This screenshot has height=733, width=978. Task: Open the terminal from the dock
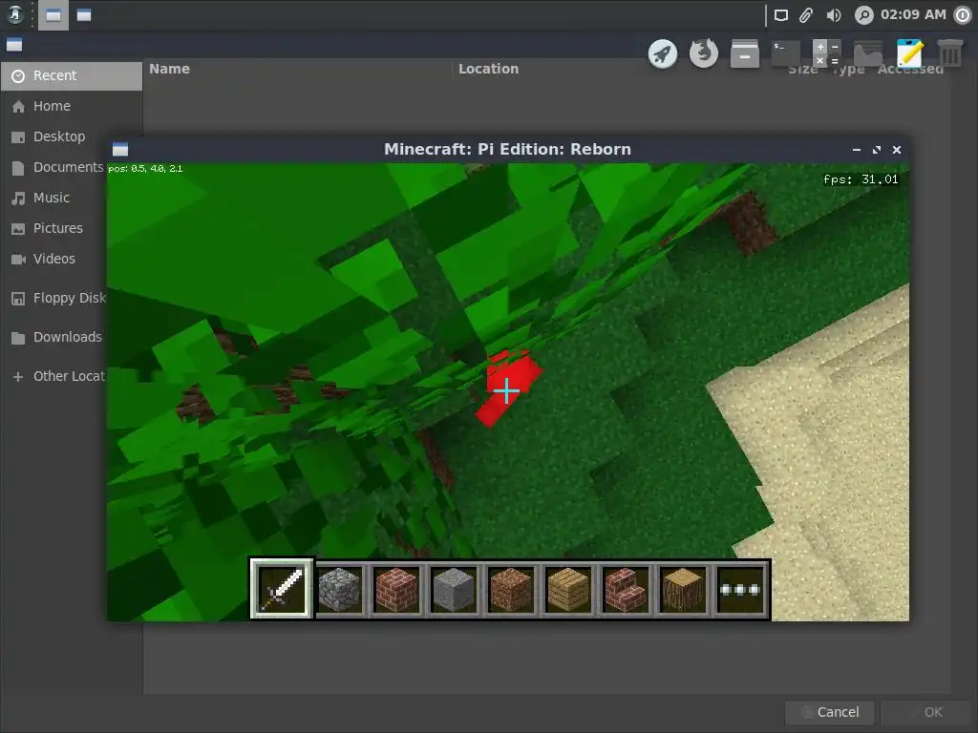[786, 53]
